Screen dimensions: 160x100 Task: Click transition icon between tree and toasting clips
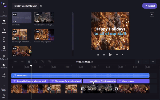(116, 89)
